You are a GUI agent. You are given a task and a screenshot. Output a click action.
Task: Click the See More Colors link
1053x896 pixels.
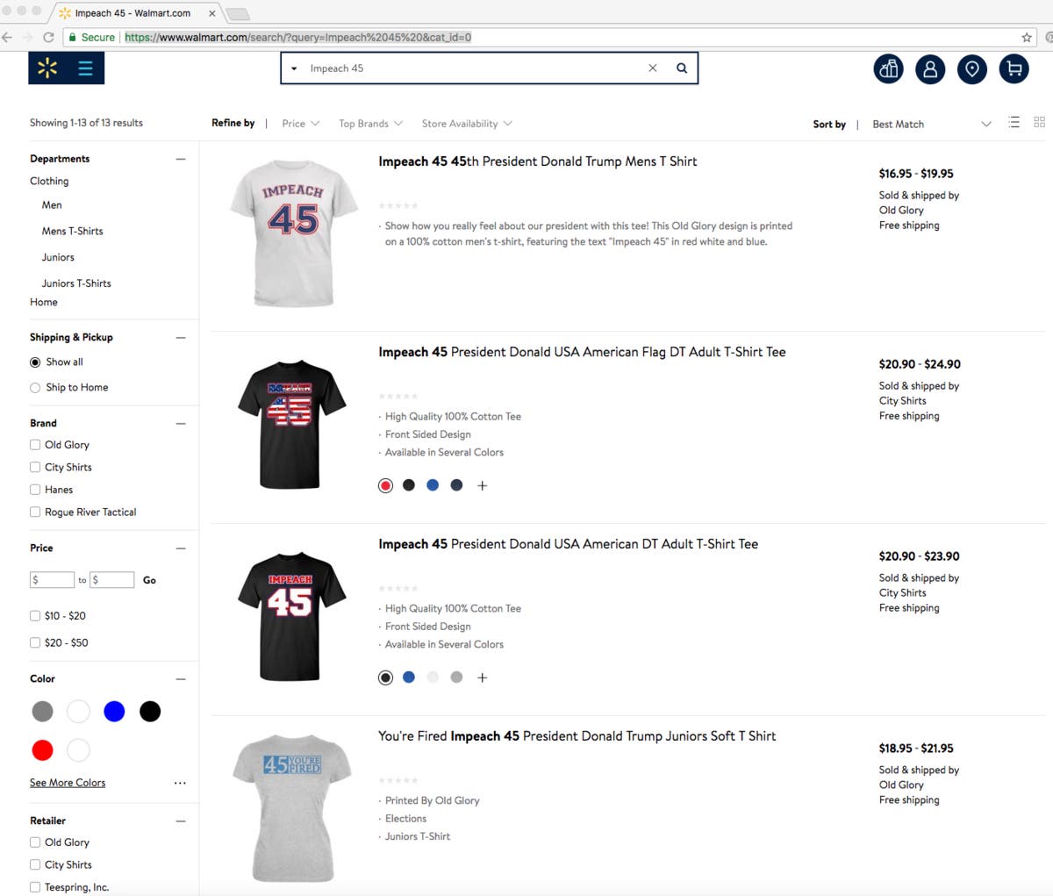[x=68, y=783]
